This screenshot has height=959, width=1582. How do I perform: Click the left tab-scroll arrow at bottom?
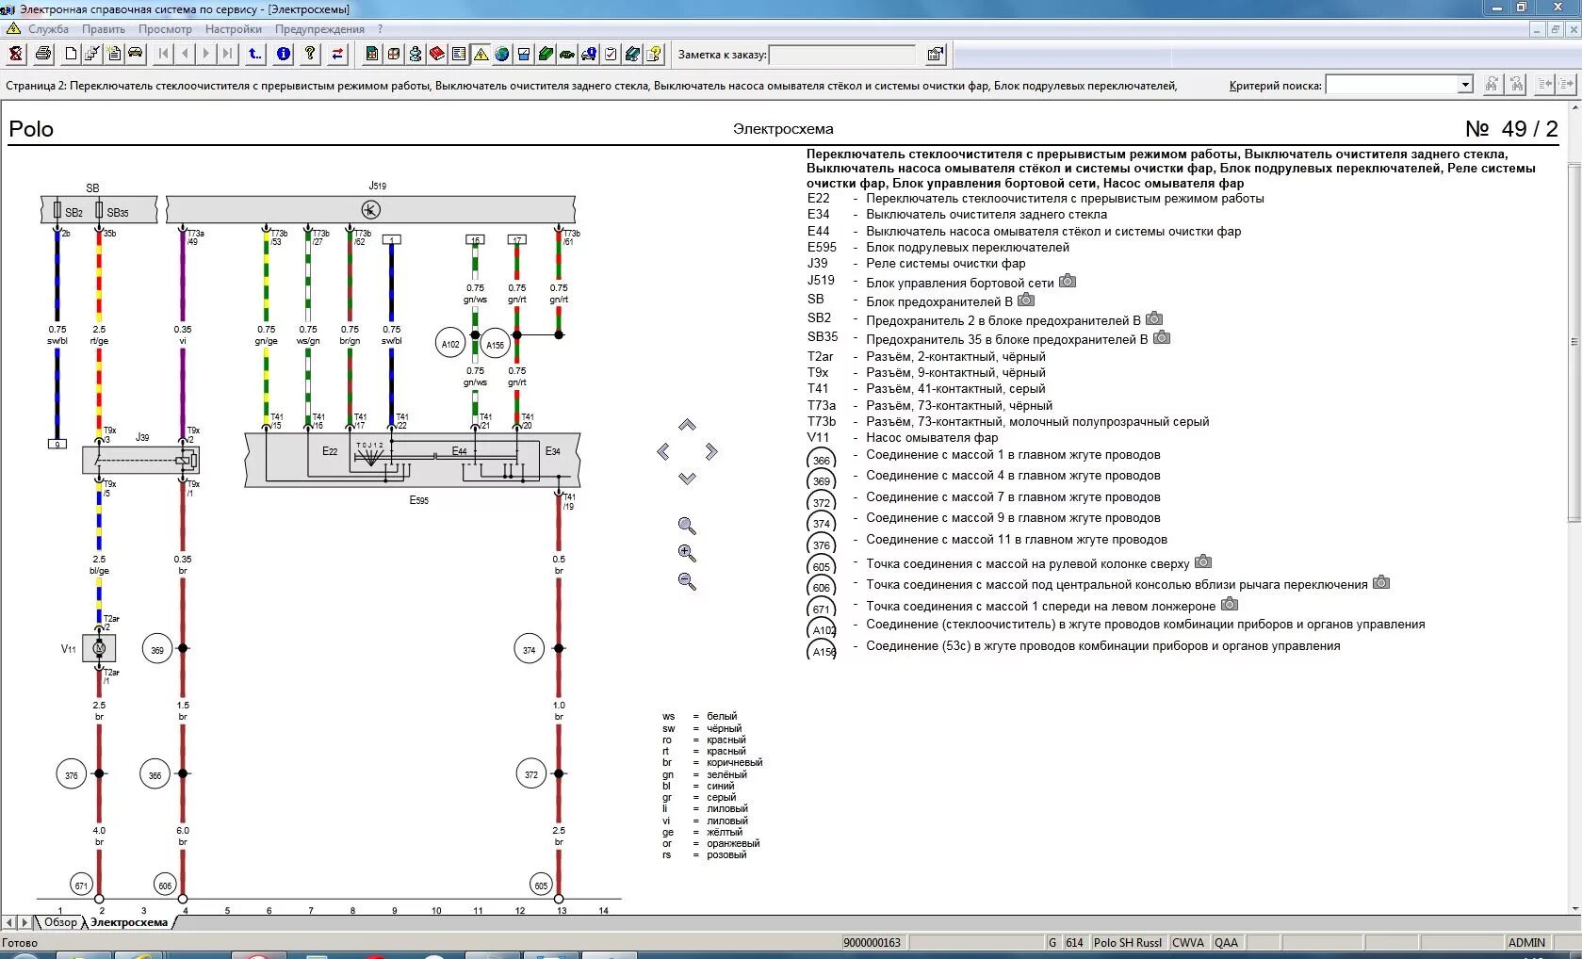click(x=8, y=922)
